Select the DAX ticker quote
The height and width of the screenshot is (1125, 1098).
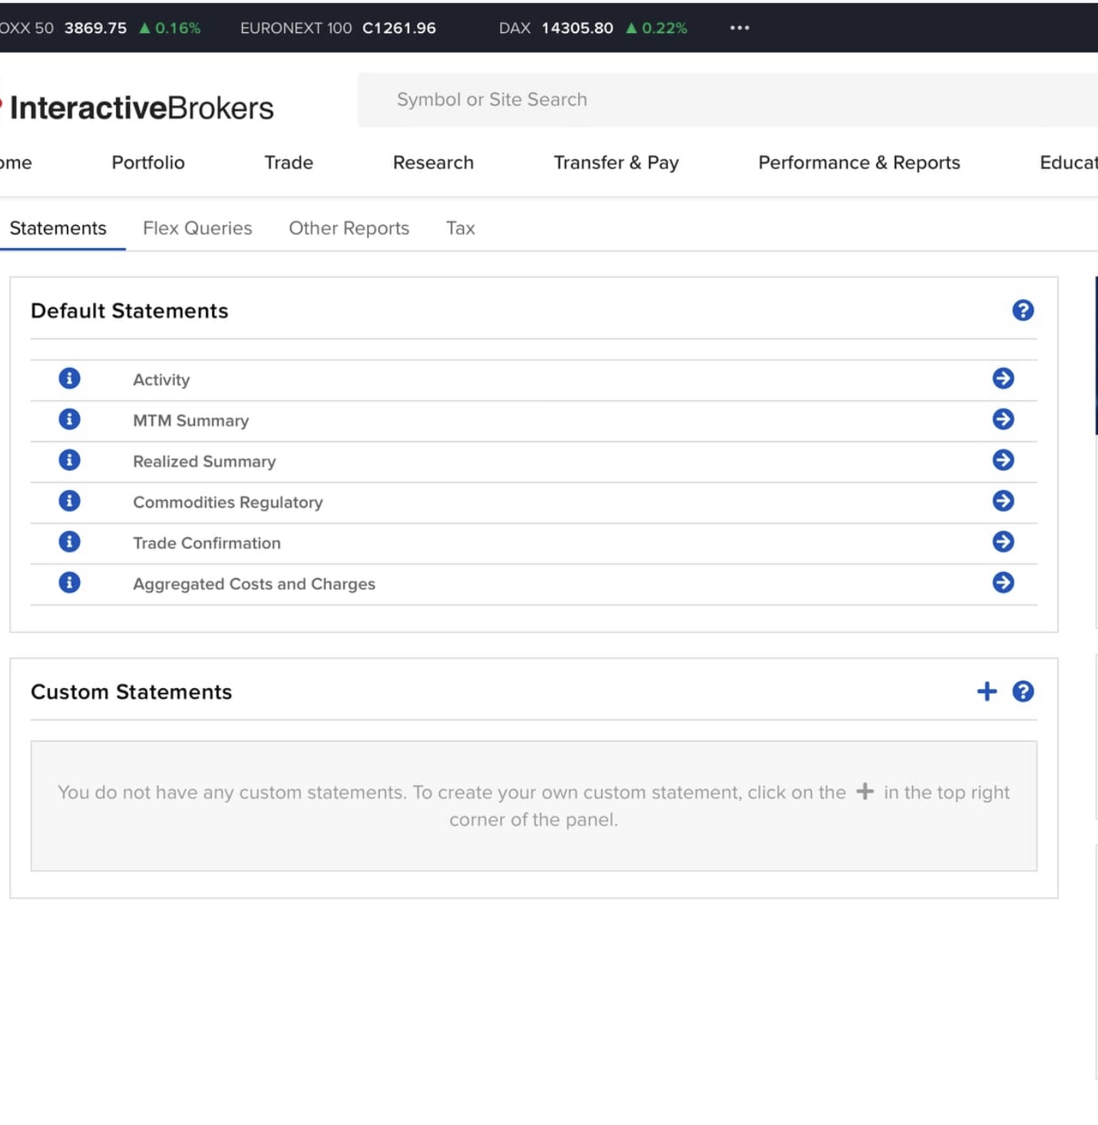(593, 28)
